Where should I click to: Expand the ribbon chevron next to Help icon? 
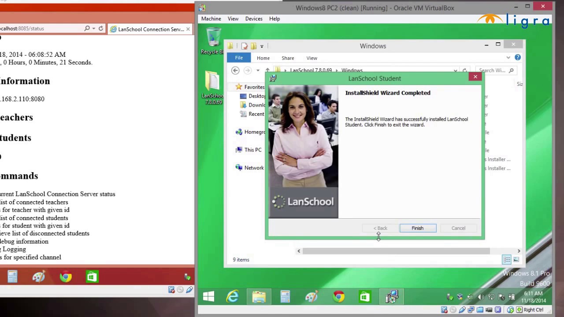tap(508, 58)
